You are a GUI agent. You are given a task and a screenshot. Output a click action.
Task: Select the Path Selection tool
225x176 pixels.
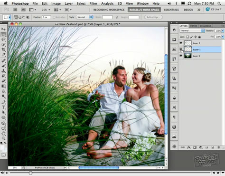3,112
